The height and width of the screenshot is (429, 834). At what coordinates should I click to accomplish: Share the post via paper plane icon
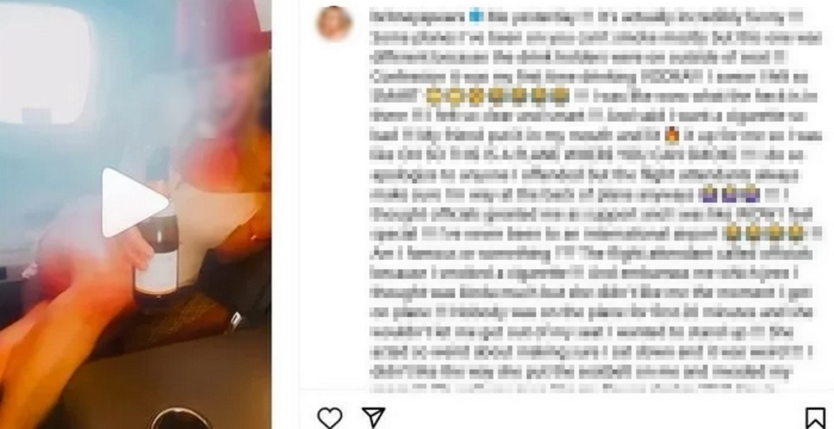pos(373,416)
